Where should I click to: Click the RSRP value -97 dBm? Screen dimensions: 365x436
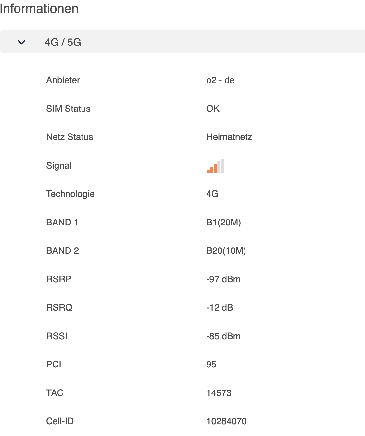click(x=223, y=279)
